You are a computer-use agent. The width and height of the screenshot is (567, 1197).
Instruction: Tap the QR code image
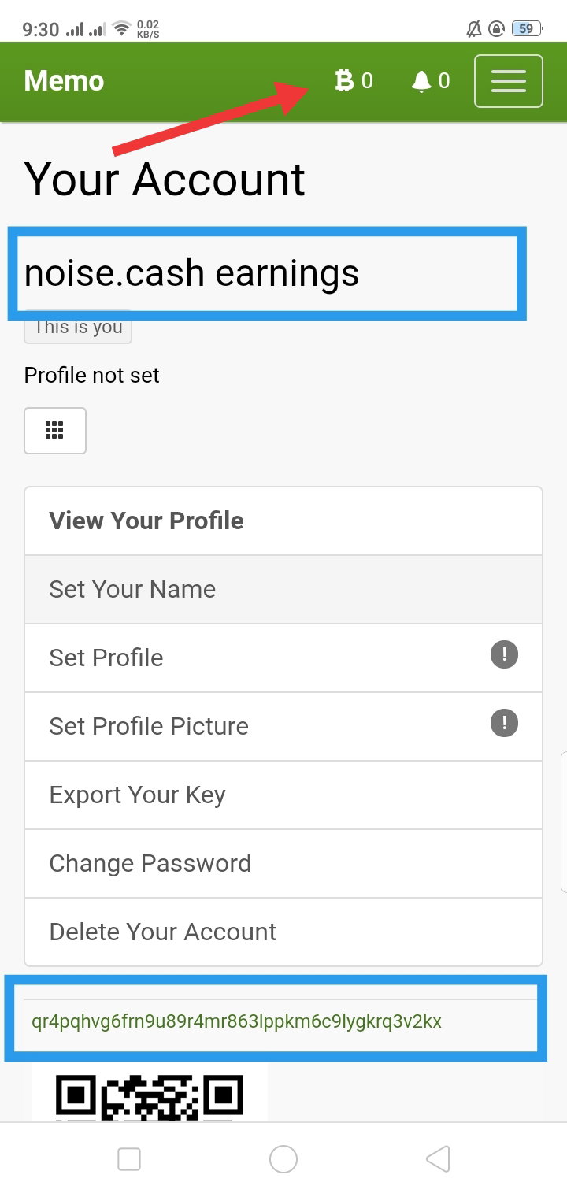150,1095
